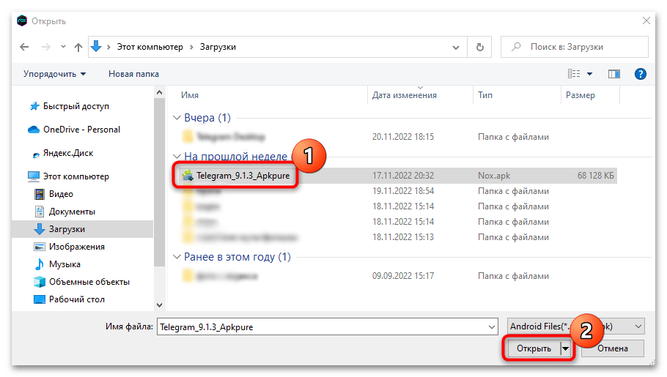
Task: Collapse the Ранее в этом году group
Action: pyautogui.click(x=176, y=257)
